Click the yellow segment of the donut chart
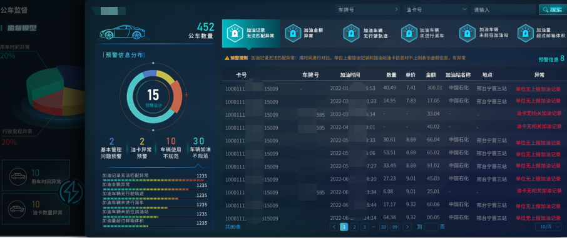Image resolution: width=567 pixels, height=238 pixels. tap(165, 77)
